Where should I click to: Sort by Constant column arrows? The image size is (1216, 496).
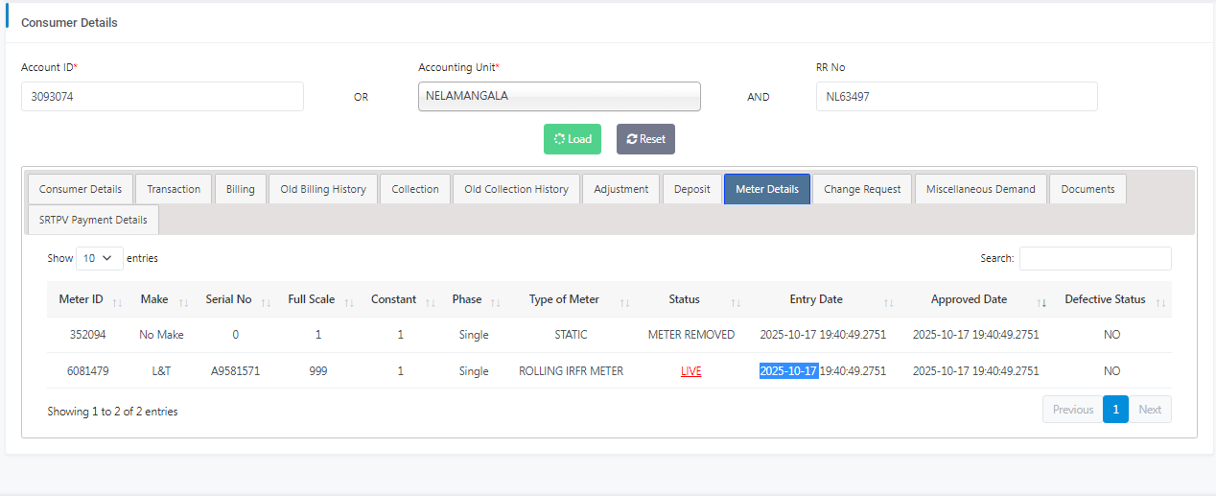click(x=431, y=301)
